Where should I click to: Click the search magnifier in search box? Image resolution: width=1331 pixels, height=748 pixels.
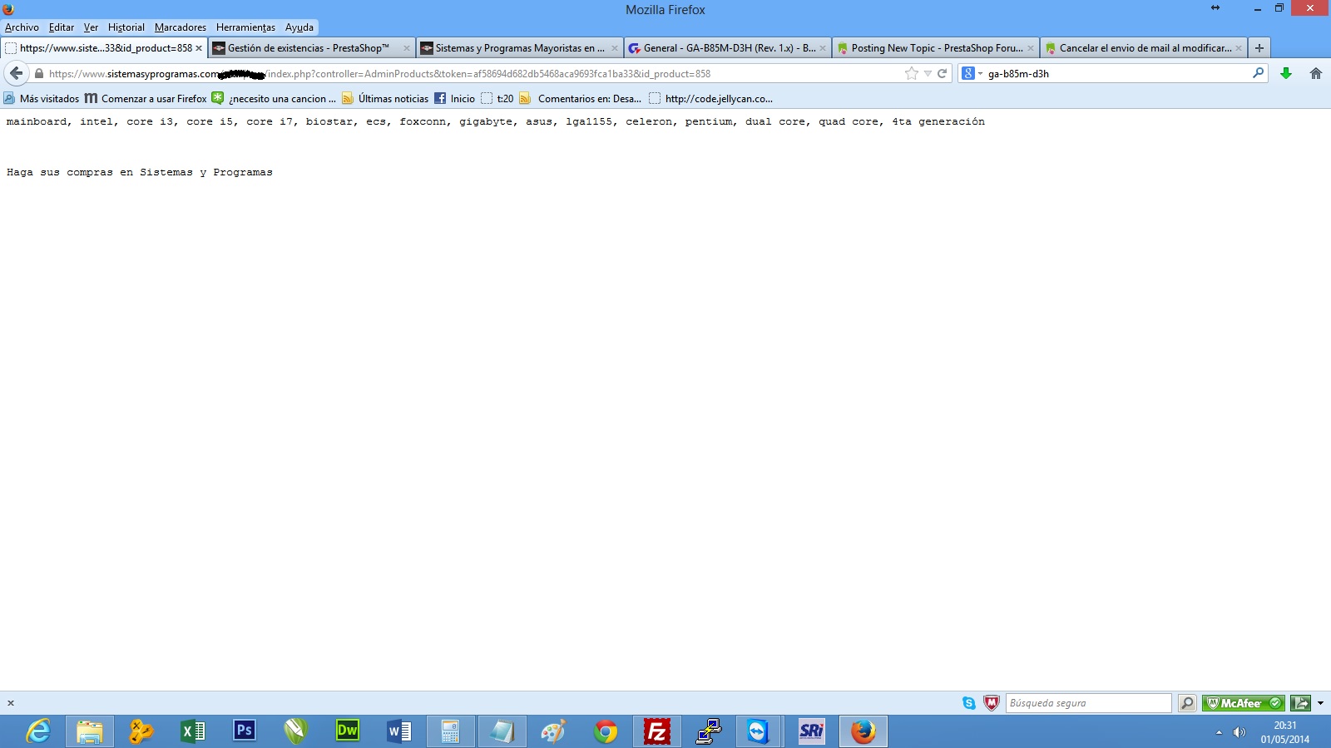(x=1258, y=73)
